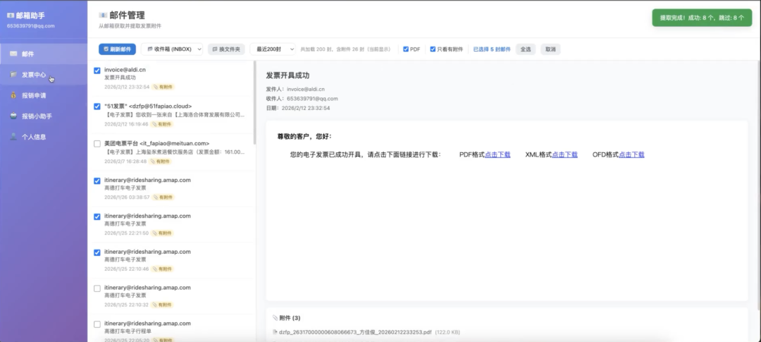
Task: Check the 美团电票平台 email checkbox
Action: [x=97, y=144]
